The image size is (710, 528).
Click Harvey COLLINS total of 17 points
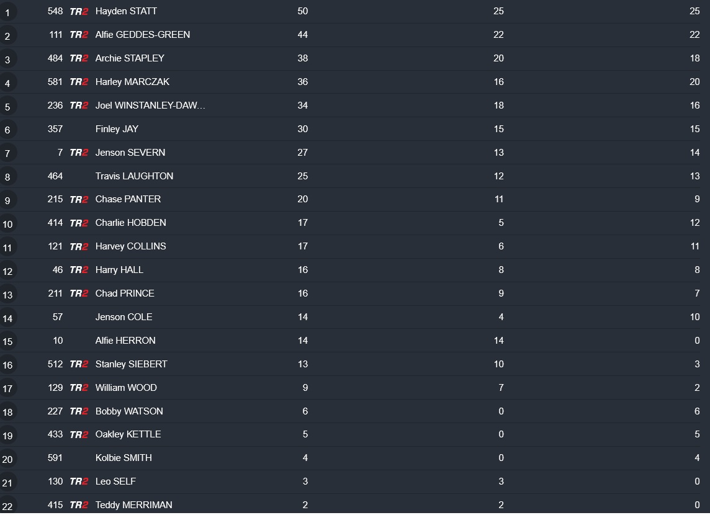(302, 246)
